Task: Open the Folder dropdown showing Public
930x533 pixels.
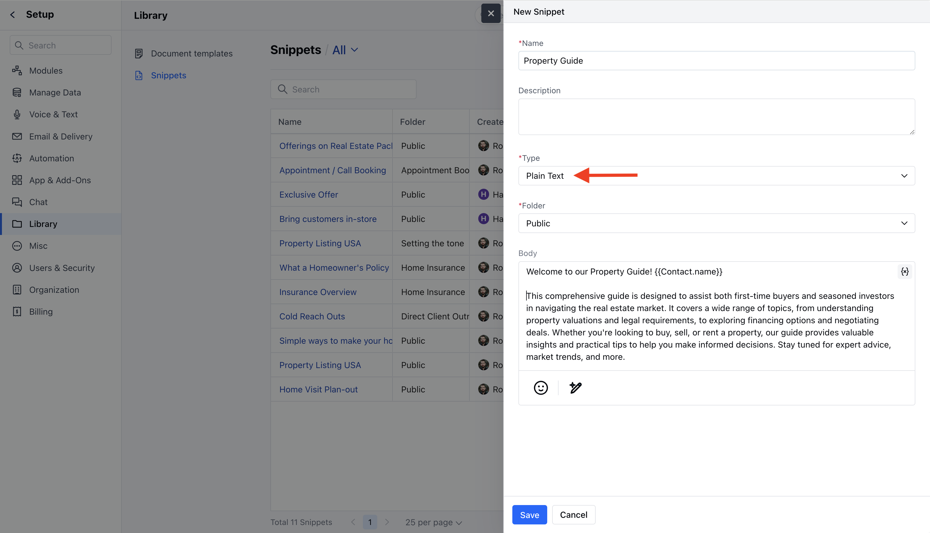Action: [716, 223]
